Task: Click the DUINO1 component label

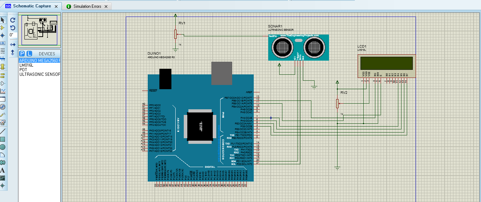Action: [154, 53]
